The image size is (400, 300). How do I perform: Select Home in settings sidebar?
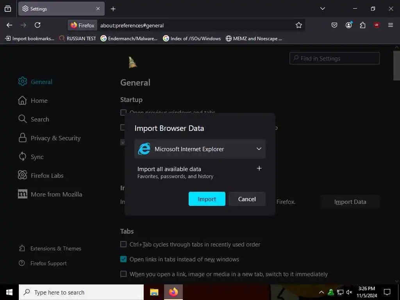(33, 100)
